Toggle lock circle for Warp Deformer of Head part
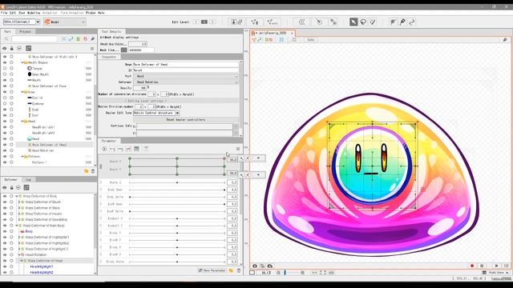This screenshot has height=288, width=513. click(x=11, y=145)
